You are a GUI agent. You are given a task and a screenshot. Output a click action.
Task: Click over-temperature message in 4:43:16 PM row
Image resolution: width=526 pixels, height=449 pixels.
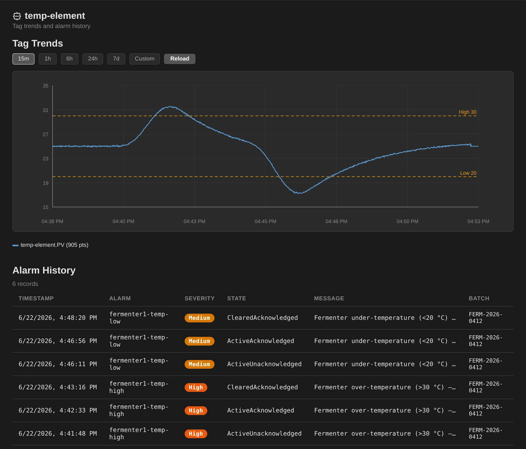(385, 388)
